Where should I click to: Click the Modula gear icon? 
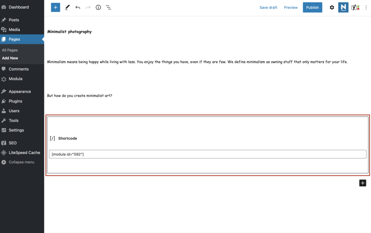4,79
